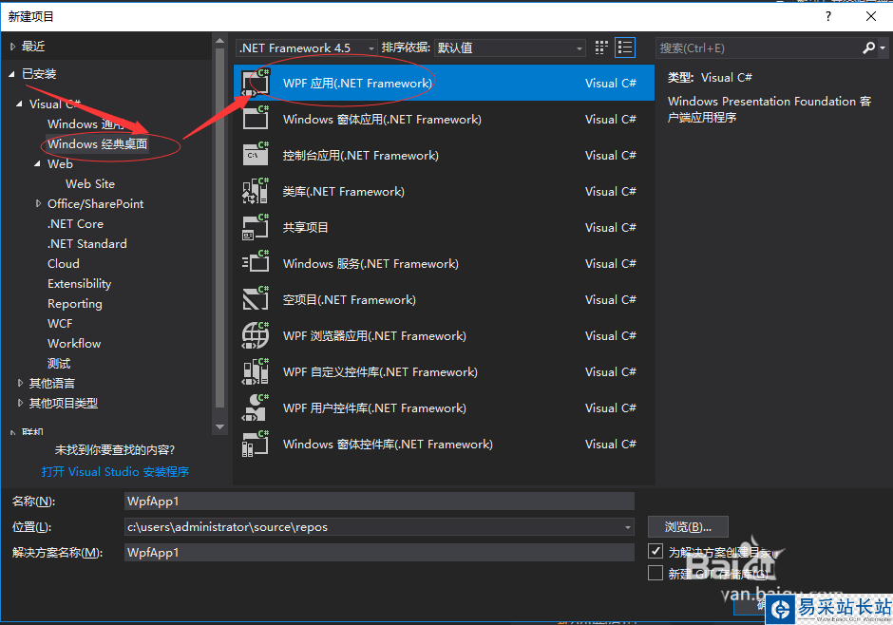Select the .NET Core category

[x=76, y=224]
